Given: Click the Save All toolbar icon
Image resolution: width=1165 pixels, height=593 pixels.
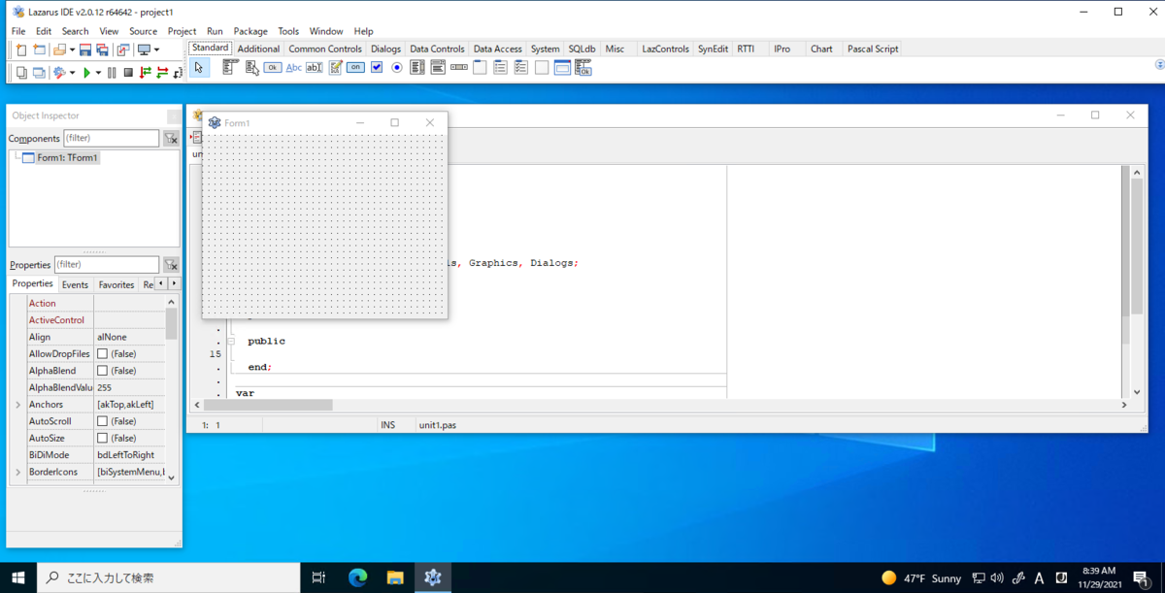Looking at the screenshot, I should coord(102,49).
